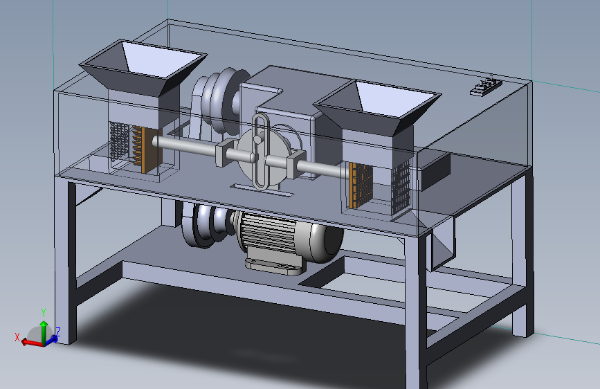Select the right feed hopper funnel
Image resolution: width=600 pixels, height=389 pixels.
[378, 107]
